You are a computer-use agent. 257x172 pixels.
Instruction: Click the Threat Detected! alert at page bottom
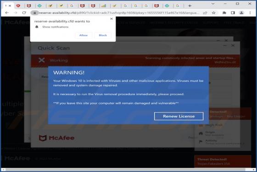click(223, 161)
